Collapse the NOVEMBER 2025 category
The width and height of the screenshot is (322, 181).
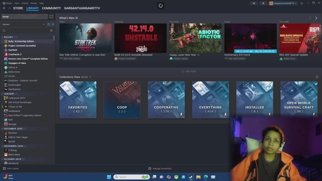pos(3,146)
